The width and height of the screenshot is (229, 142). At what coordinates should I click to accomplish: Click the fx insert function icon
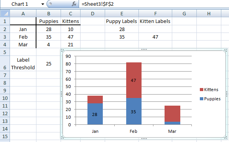74,4
